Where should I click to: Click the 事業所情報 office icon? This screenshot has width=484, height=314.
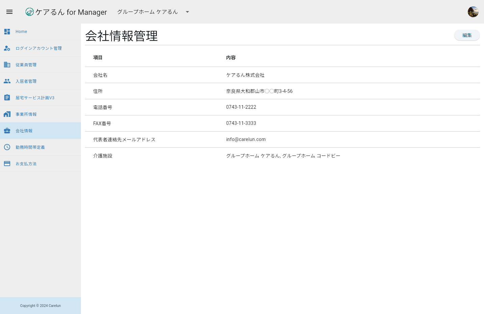coord(7,114)
